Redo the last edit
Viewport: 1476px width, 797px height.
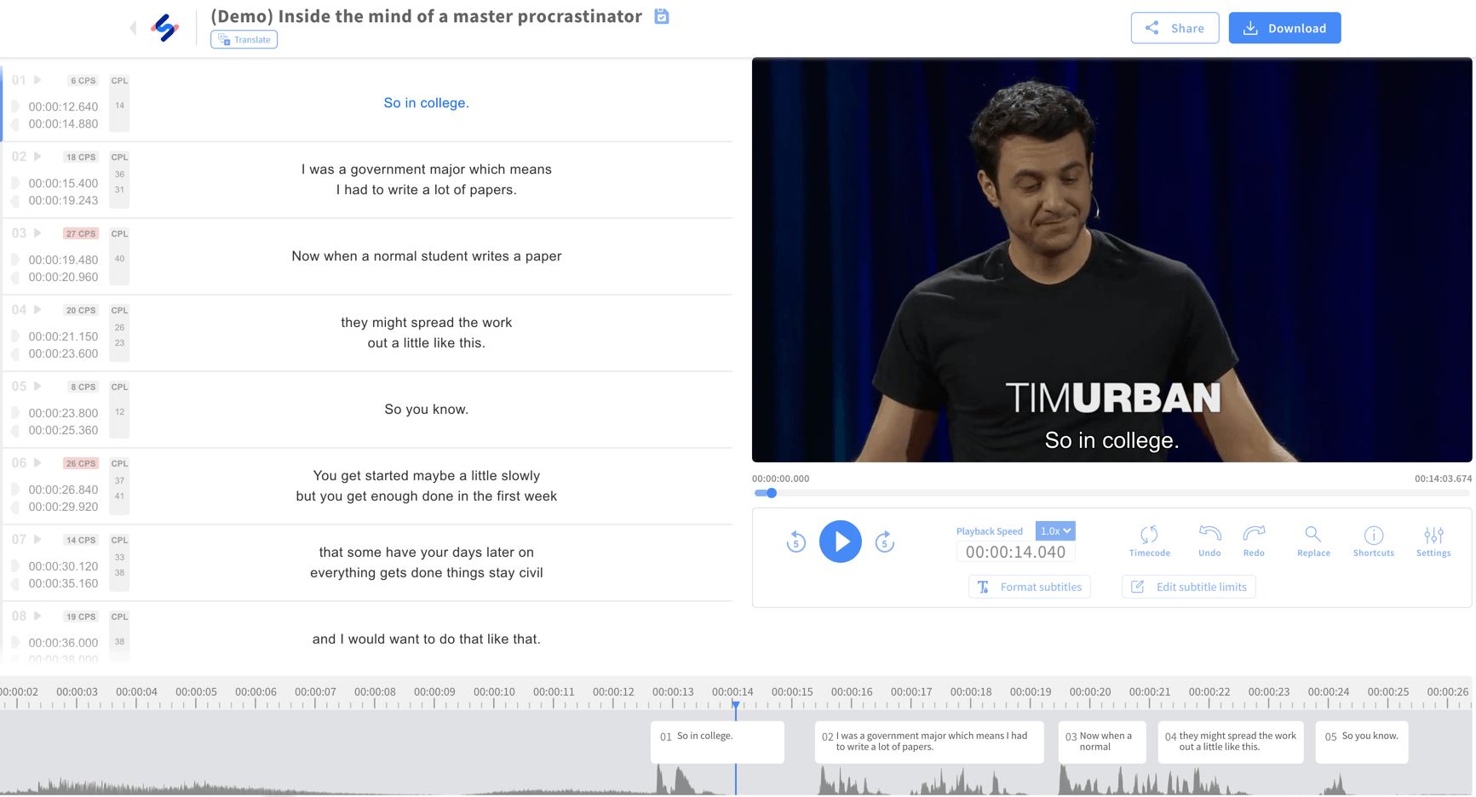(1254, 542)
